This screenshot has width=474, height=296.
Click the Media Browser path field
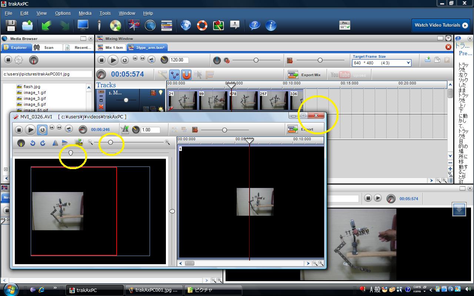[x=47, y=74]
